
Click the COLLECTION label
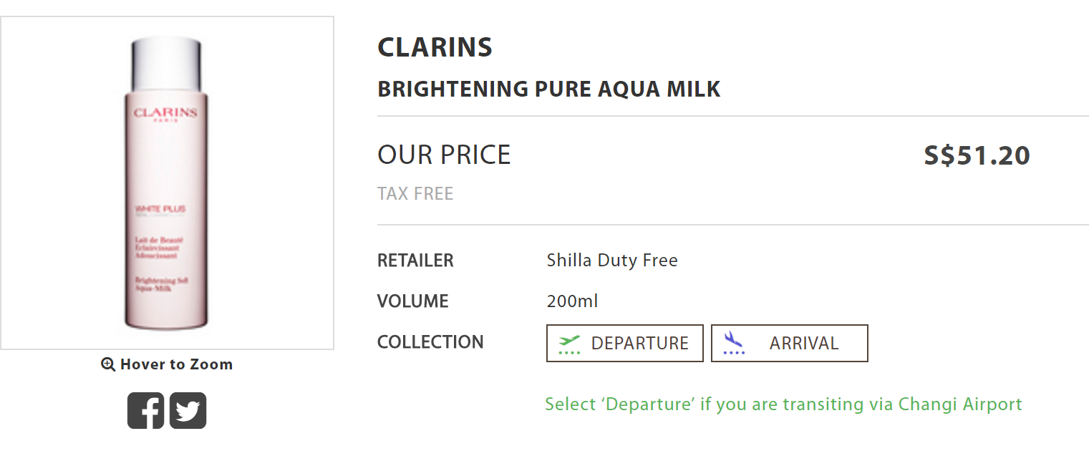point(430,342)
